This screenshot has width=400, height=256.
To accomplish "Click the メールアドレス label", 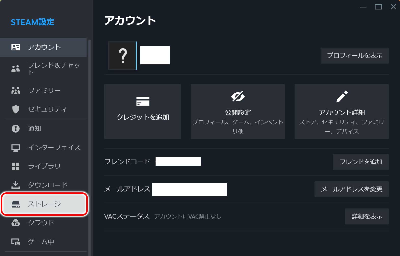I will pos(127,189).
